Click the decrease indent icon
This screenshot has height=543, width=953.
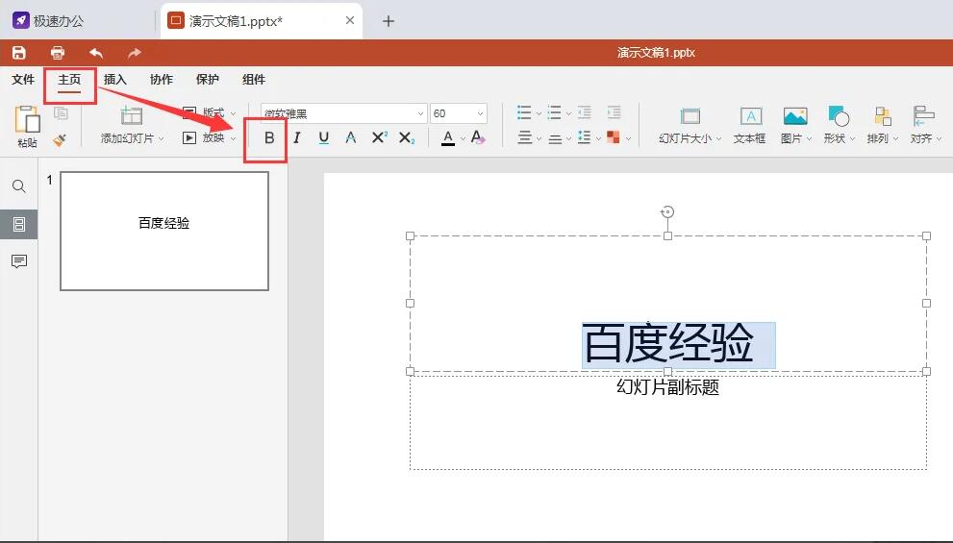pos(584,112)
